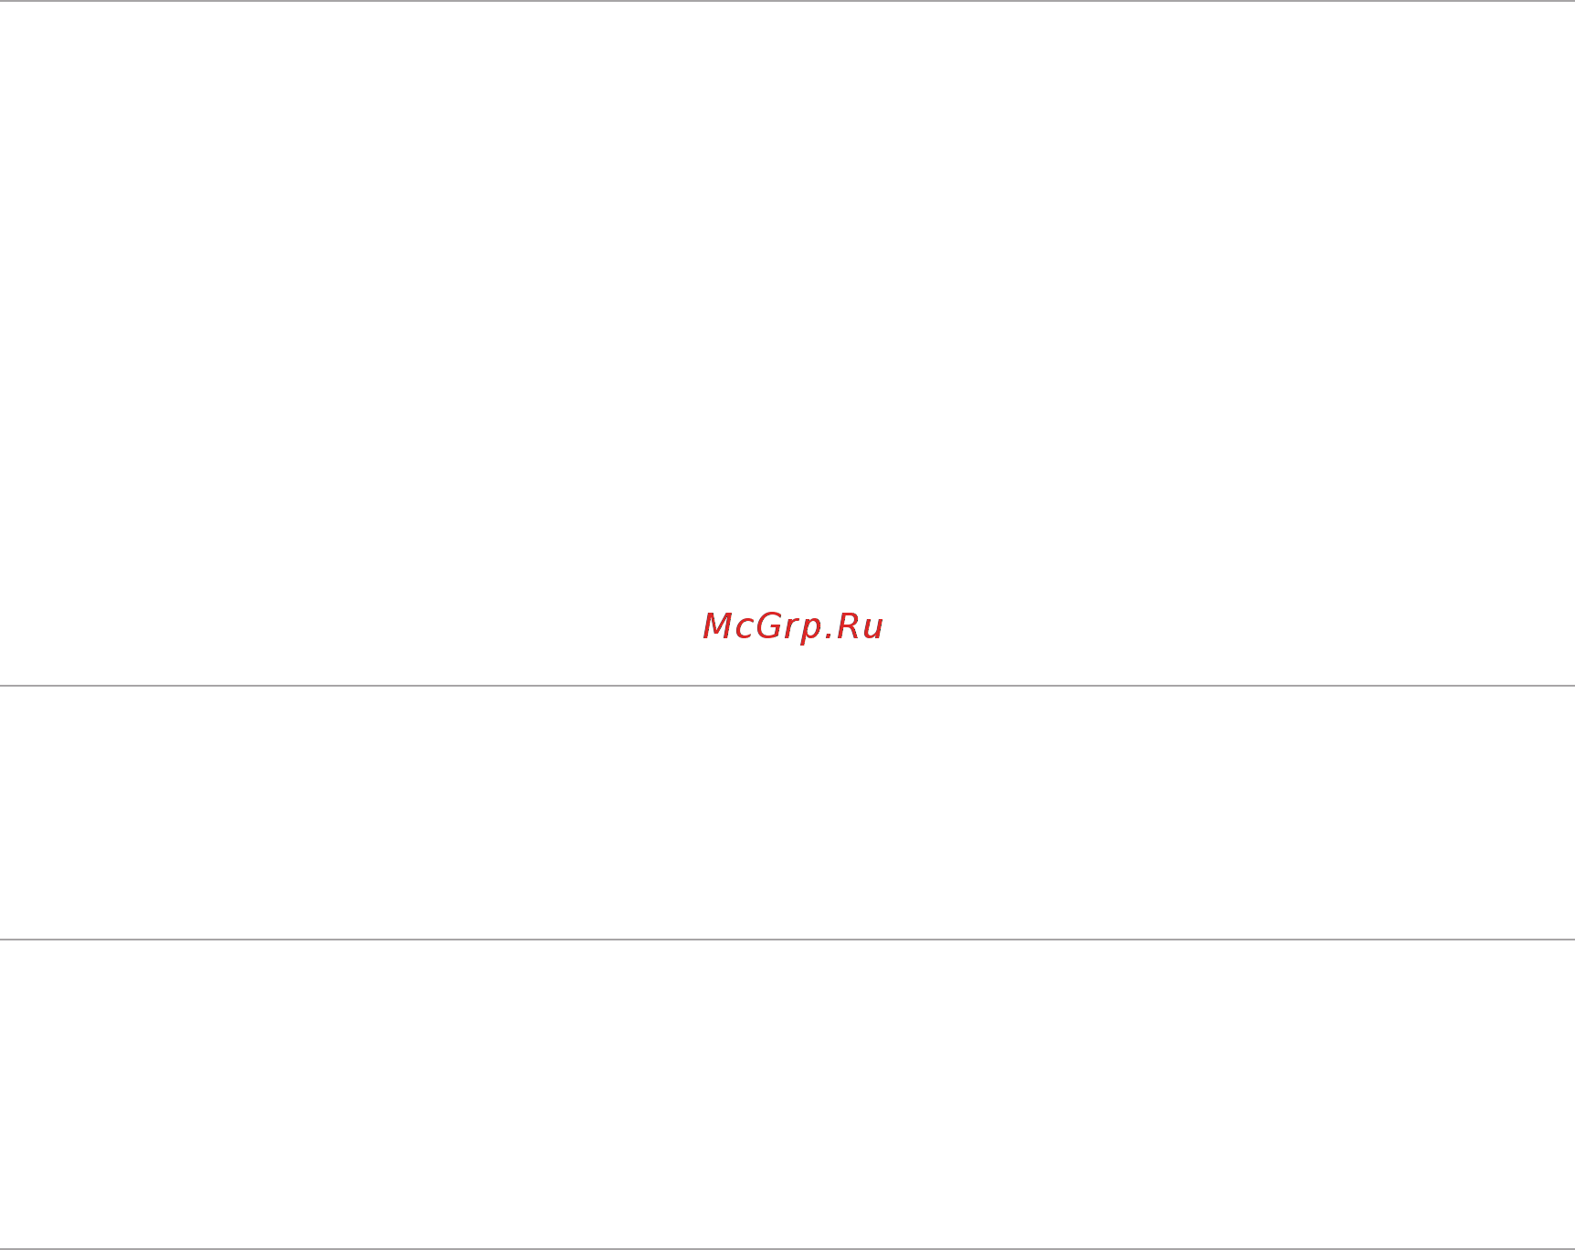The width and height of the screenshot is (1575, 1250).
Task: Click the empty bottom section below second divider
Action: [x=787, y=1094]
